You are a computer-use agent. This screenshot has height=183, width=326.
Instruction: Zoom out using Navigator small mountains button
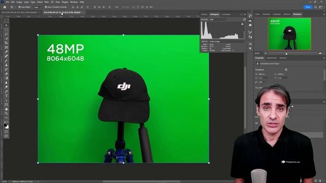point(265,53)
